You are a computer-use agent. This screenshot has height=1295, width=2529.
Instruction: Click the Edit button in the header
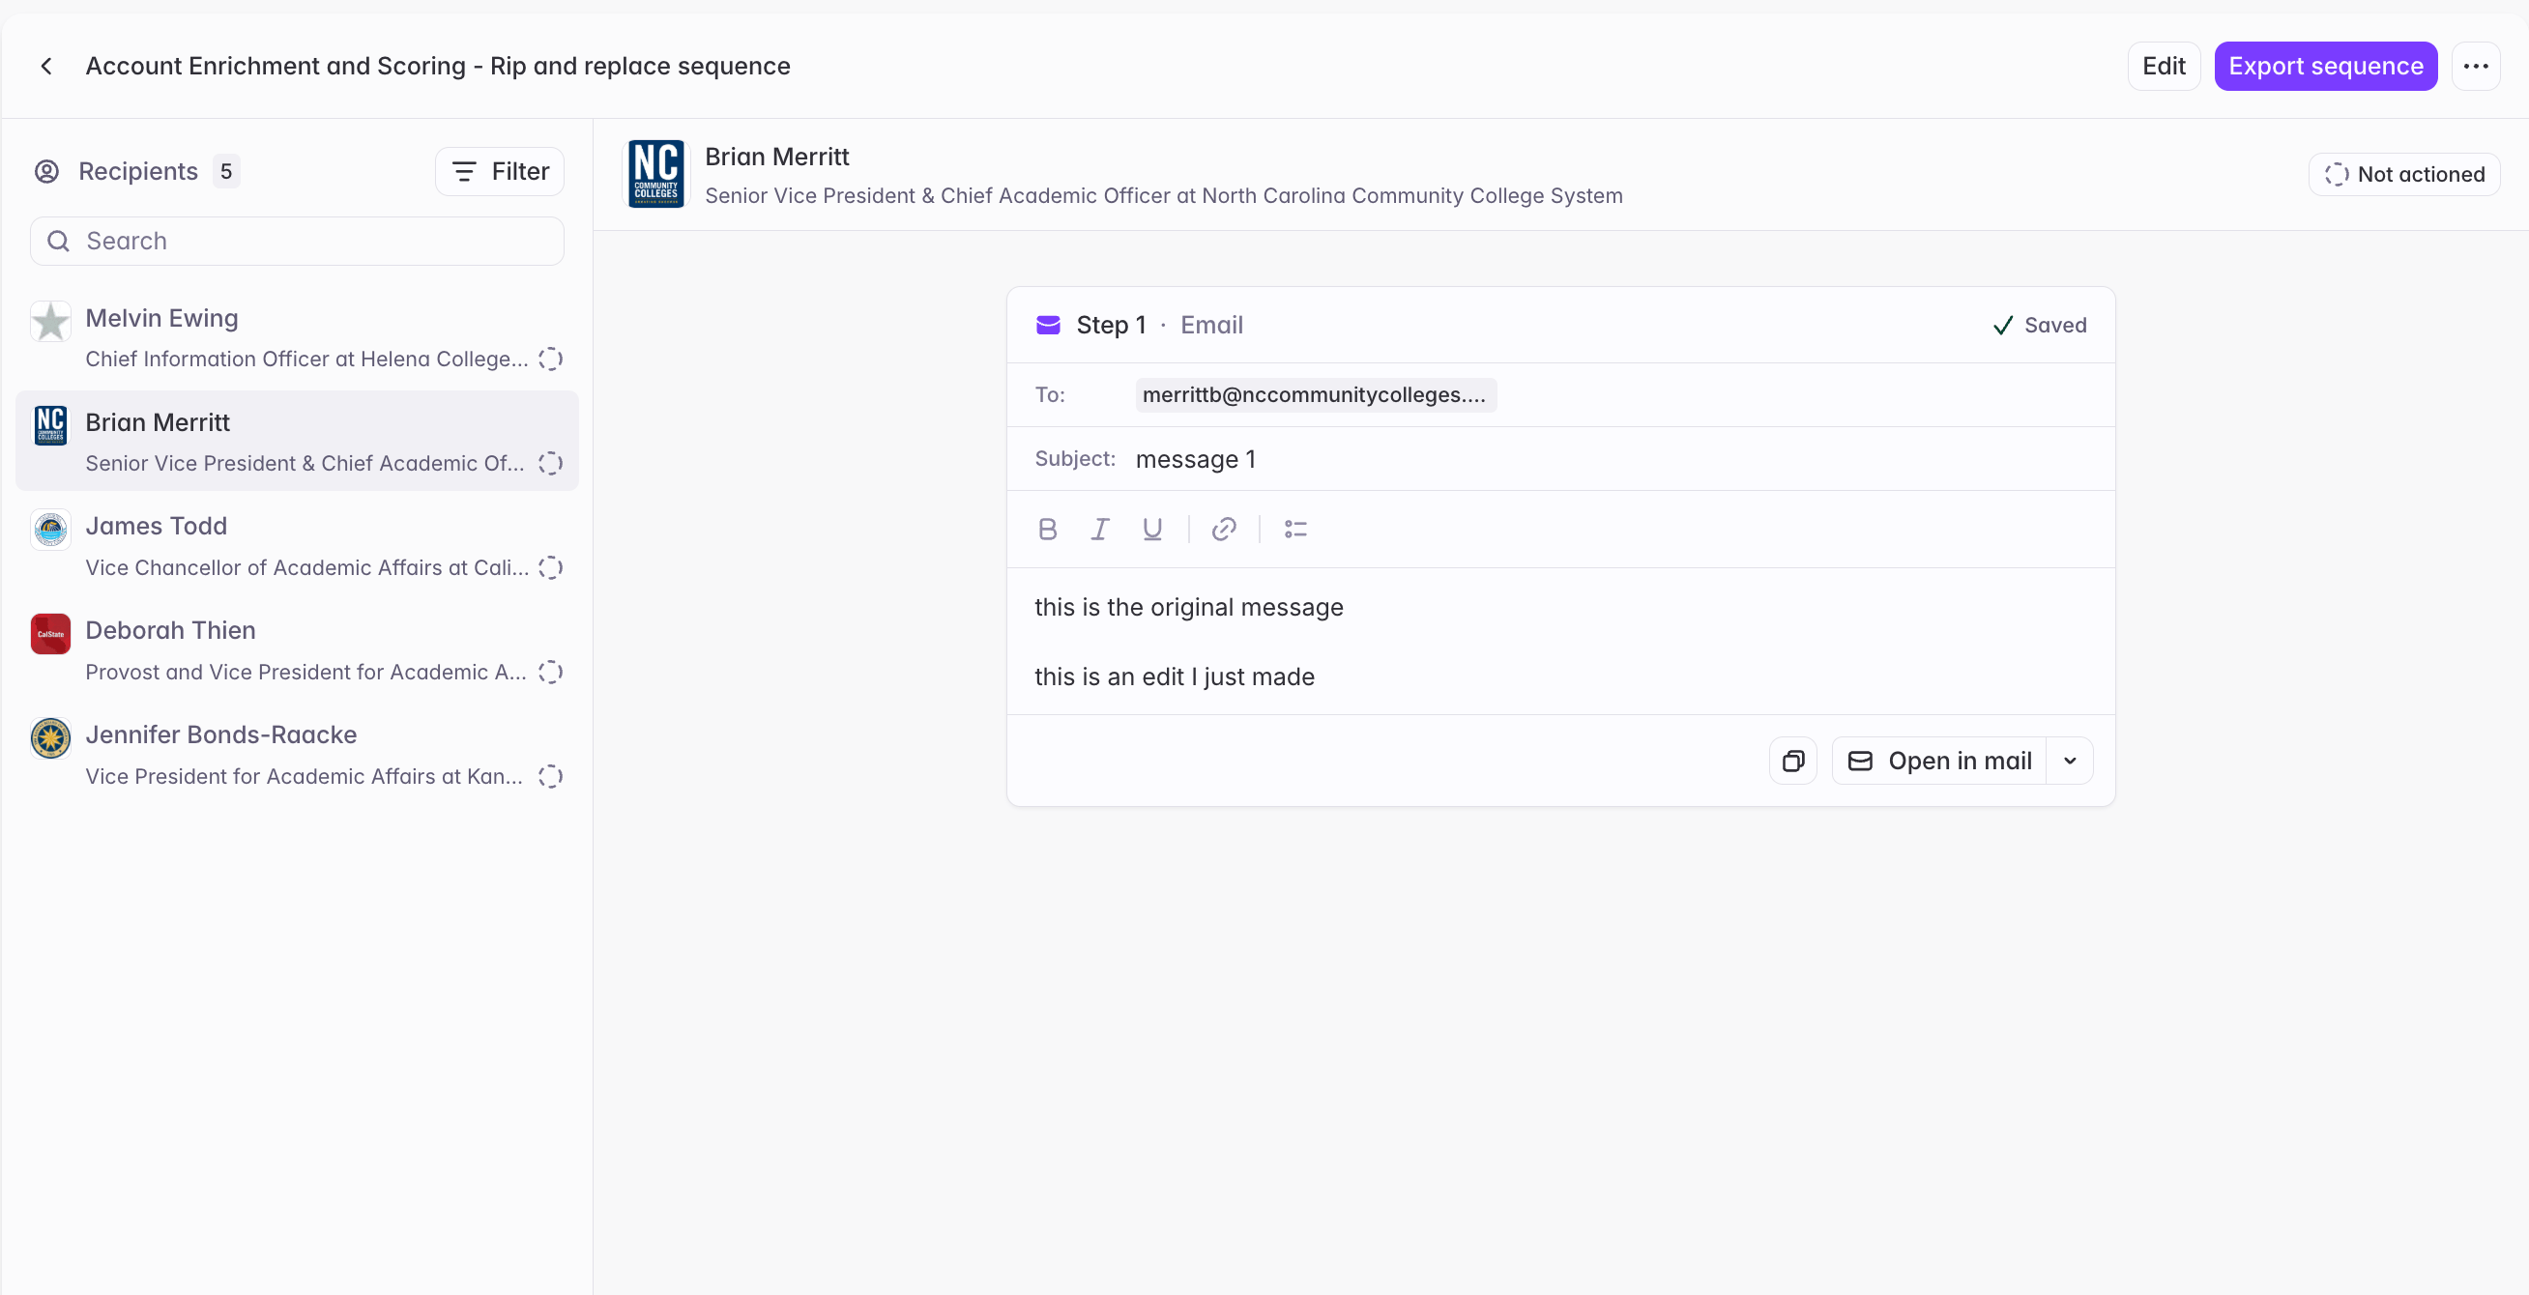click(x=2163, y=66)
